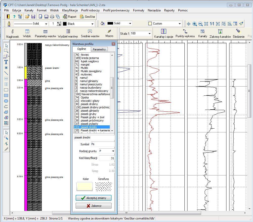Open the Plik menu
The image size is (253, 222).
[7, 10]
